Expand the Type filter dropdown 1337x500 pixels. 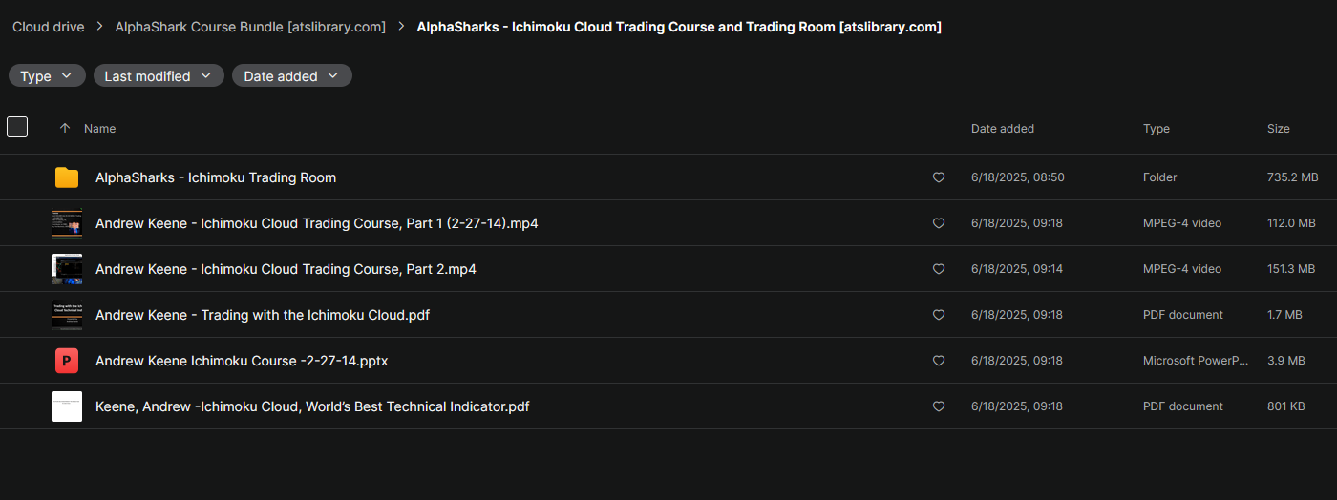pos(47,76)
